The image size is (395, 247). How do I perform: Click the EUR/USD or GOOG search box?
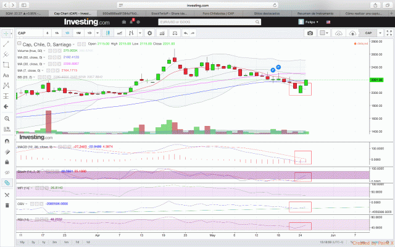pyautogui.click(x=210, y=22)
